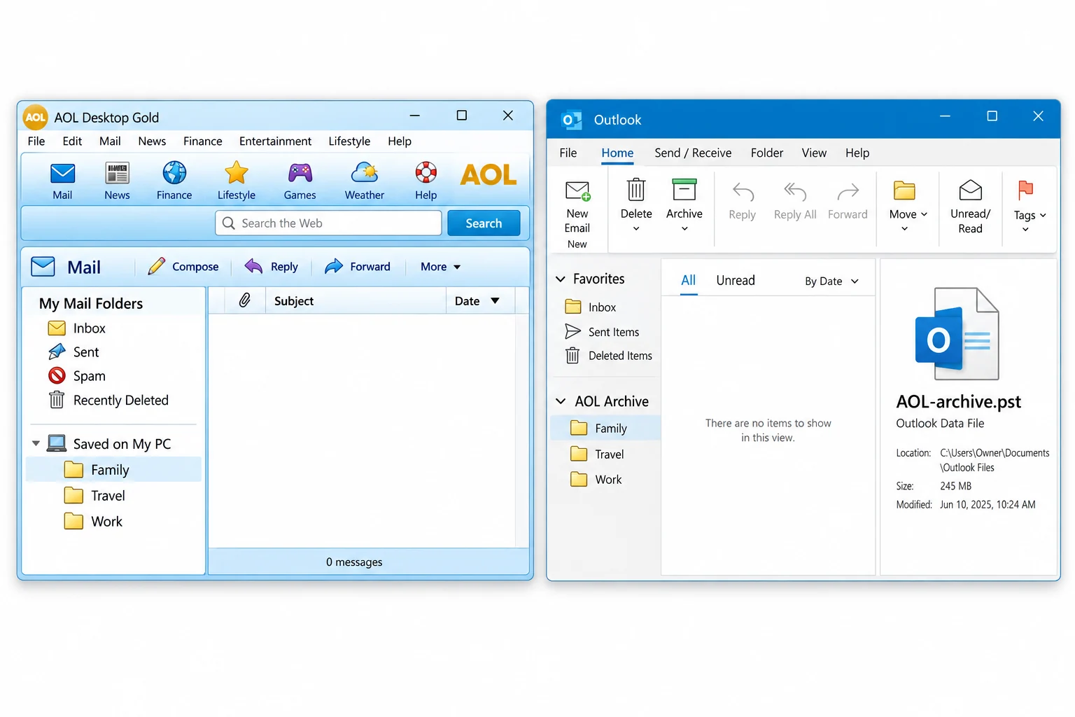Switch to Send / Receive tab

693,153
